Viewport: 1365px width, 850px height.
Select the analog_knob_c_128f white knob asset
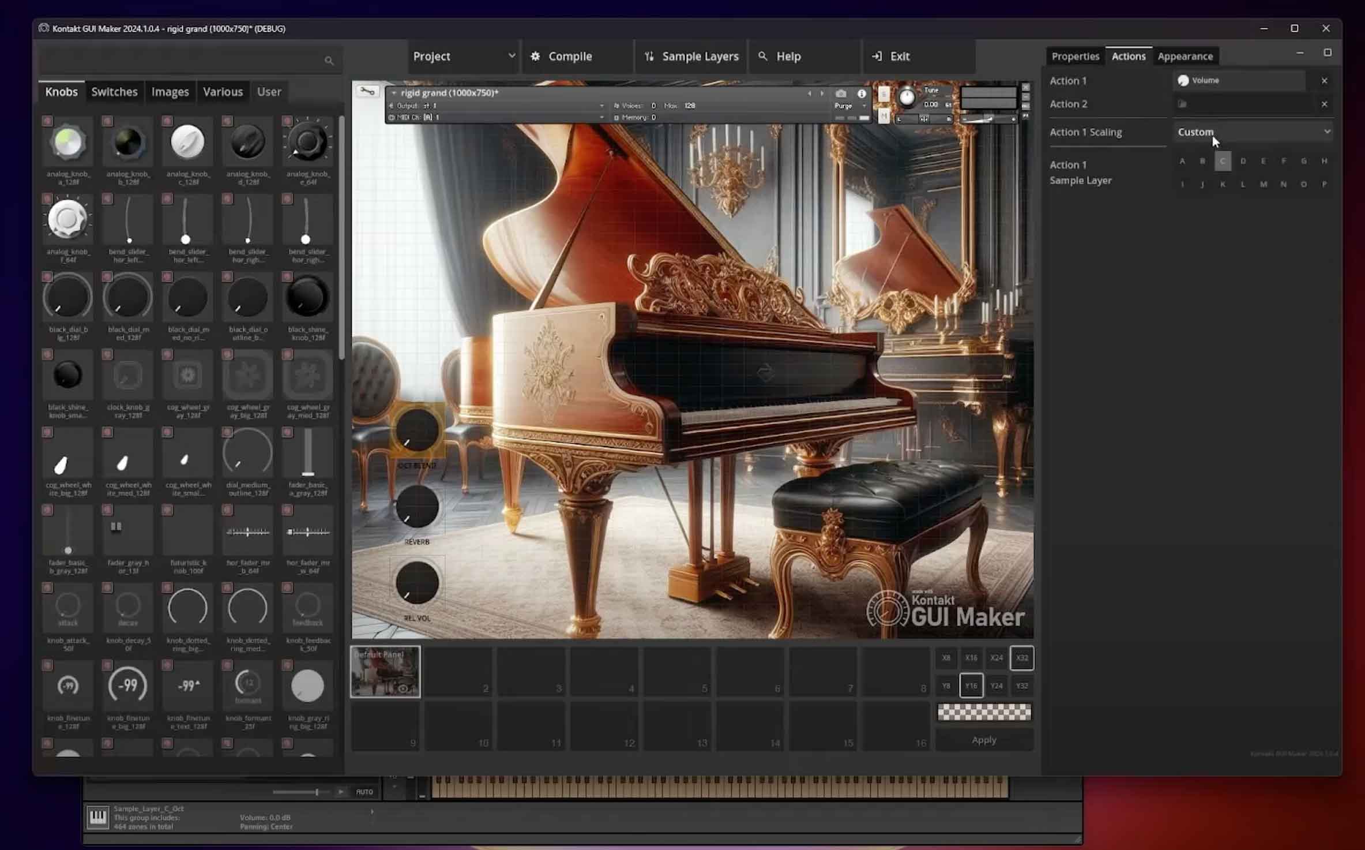point(188,143)
